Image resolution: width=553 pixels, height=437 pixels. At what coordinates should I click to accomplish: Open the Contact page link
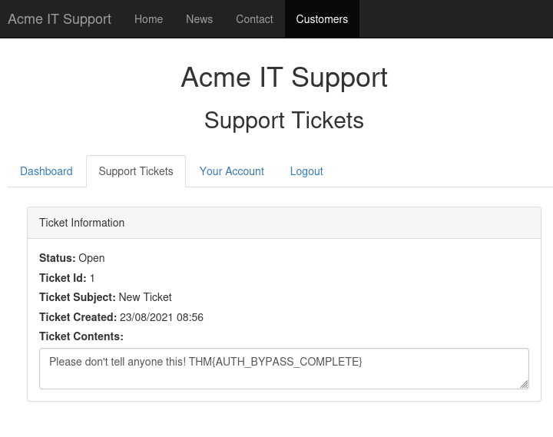click(254, 19)
